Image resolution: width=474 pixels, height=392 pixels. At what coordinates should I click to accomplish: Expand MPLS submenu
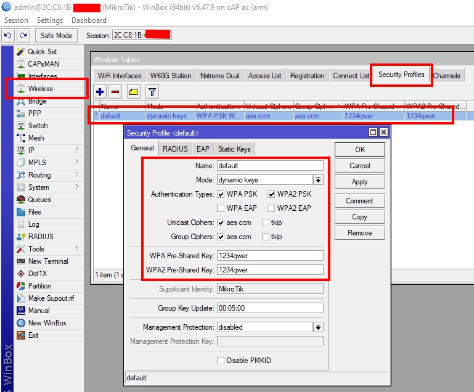[x=77, y=163]
